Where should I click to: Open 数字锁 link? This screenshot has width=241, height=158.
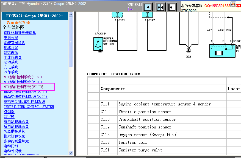9,116
